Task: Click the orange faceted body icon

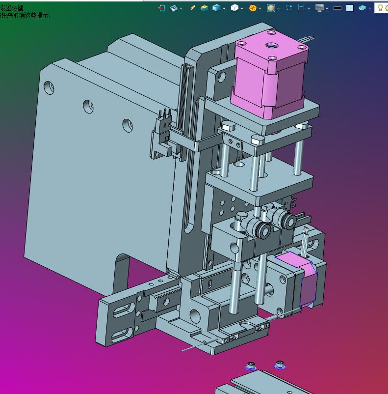Action: [253, 8]
